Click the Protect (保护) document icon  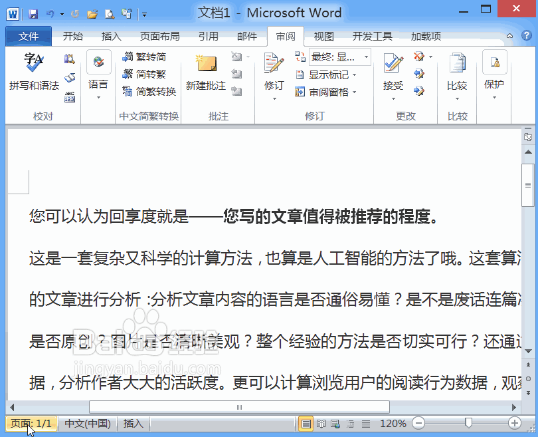(494, 73)
